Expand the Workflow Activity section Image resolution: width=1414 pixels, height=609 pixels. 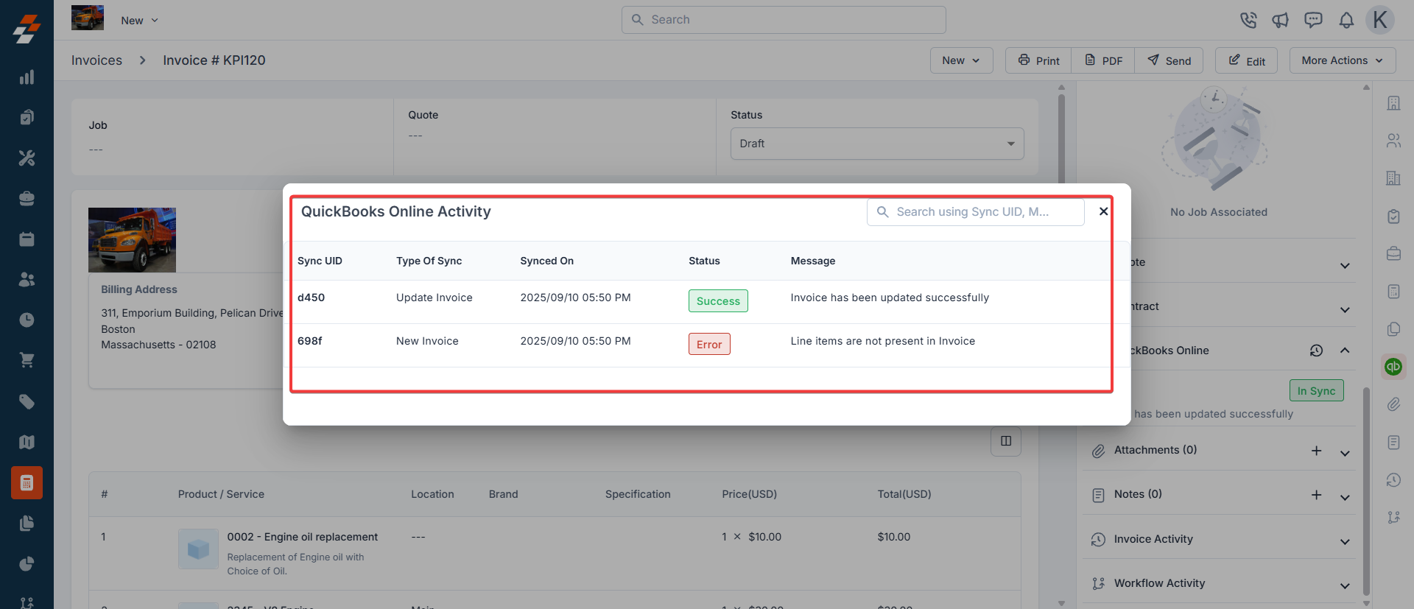click(1344, 584)
